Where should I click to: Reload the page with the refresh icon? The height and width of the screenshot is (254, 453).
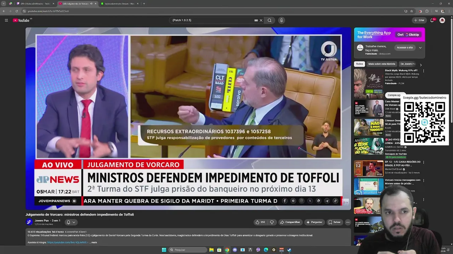tap(17, 11)
